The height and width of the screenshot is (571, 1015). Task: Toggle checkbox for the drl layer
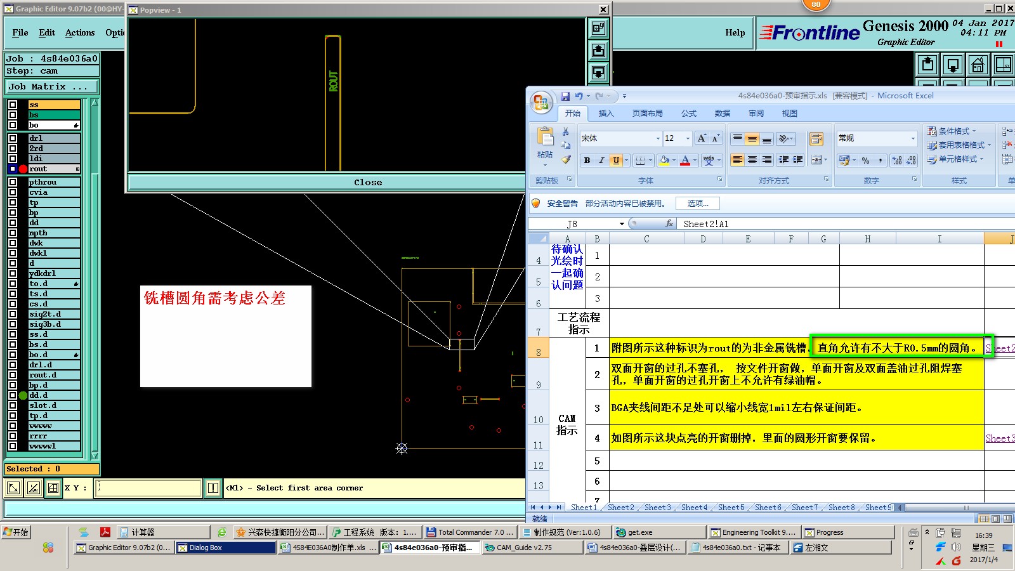point(13,138)
